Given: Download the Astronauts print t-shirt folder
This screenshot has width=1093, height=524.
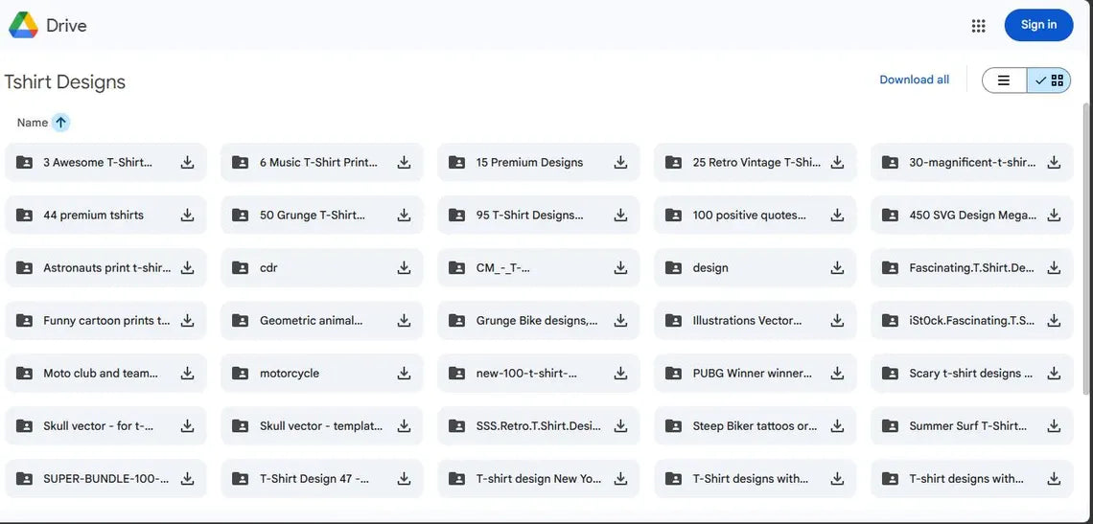Looking at the screenshot, I should [x=187, y=267].
